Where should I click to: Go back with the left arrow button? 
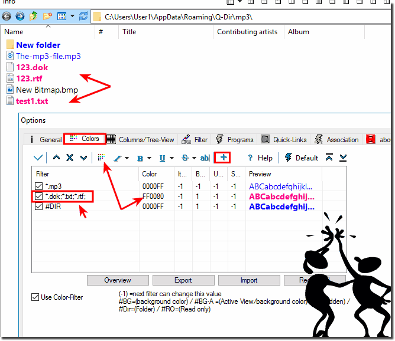click(x=7, y=17)
